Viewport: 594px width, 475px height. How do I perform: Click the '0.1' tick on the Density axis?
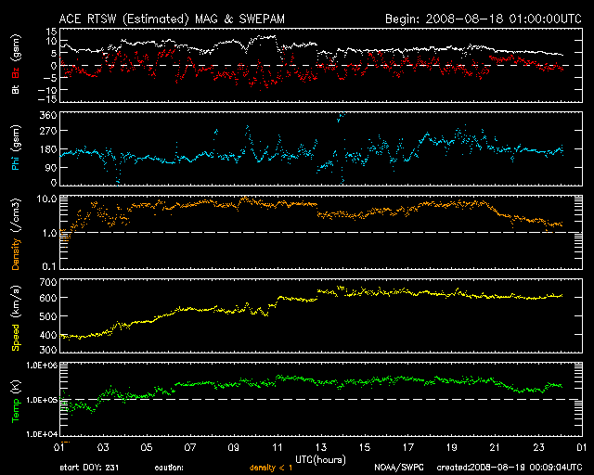coord(49,266)
